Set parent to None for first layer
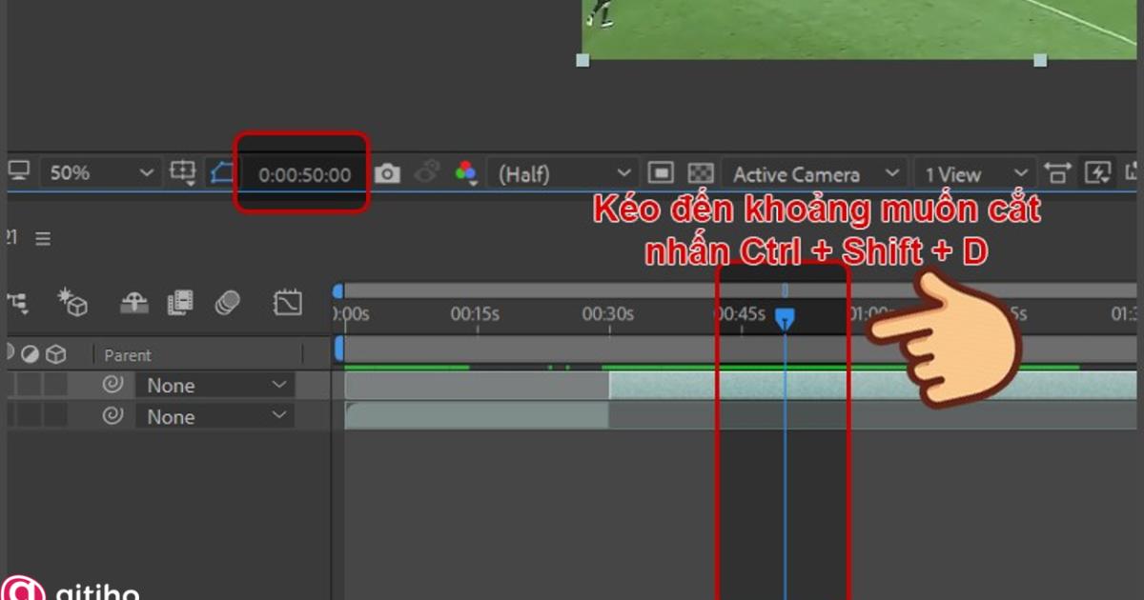The width and height of the screenshot is (1144, 600). click(x=214, y=385)
